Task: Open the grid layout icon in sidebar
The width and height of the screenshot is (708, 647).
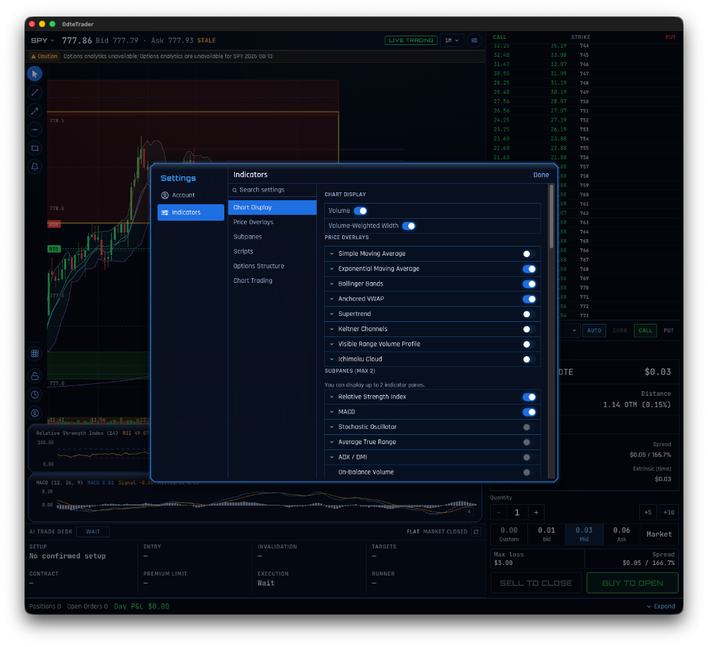Action: [x=35, y=354]
